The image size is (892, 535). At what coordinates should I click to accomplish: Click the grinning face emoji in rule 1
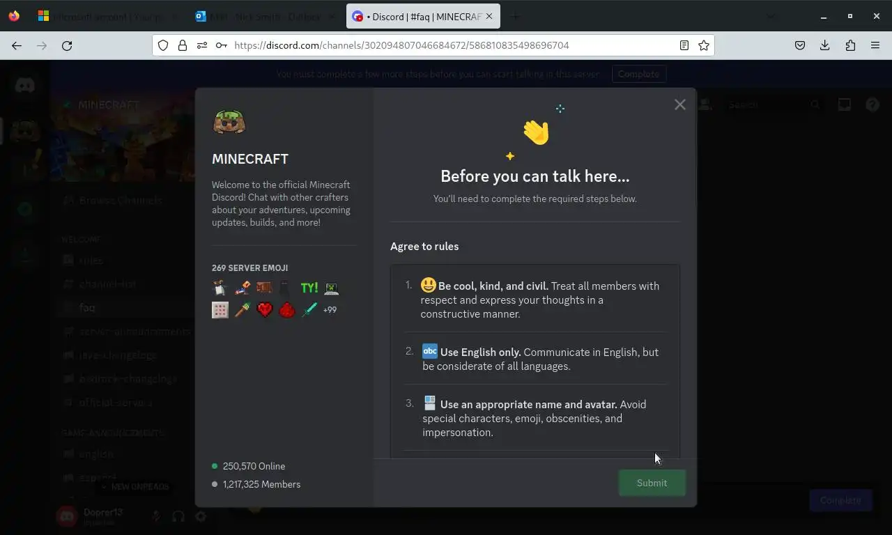click(428, 285)
